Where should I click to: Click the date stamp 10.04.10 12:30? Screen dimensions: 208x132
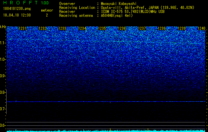coord(17,15)
